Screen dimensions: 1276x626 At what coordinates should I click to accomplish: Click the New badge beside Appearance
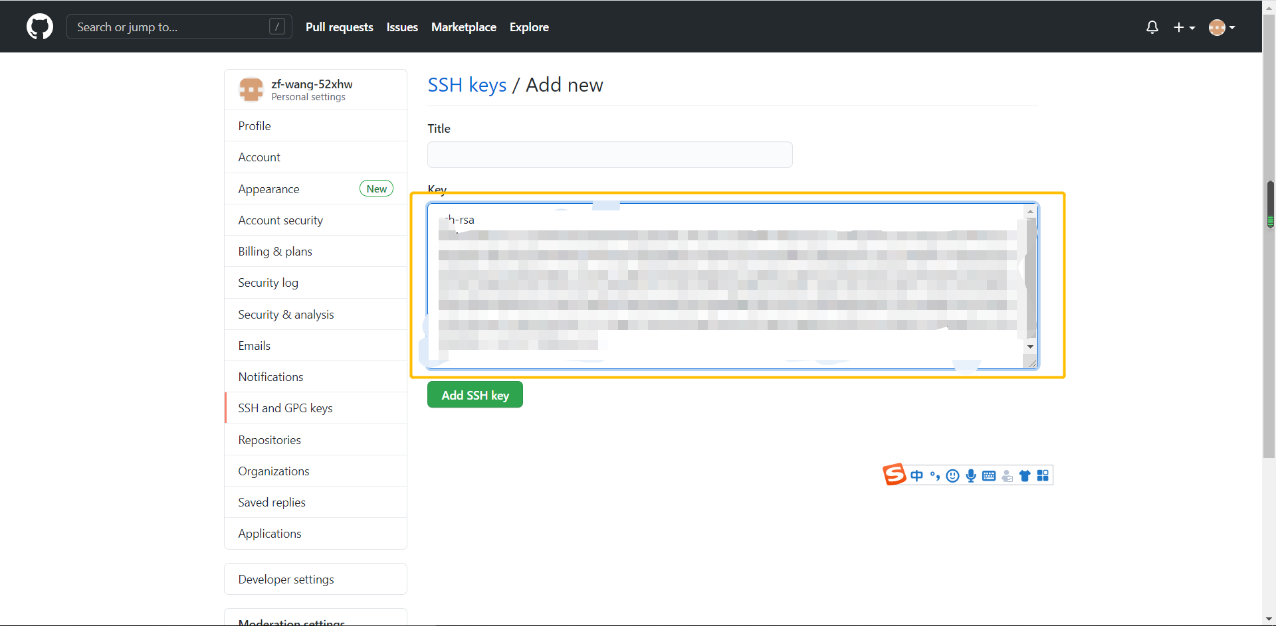tap(376, 189)
